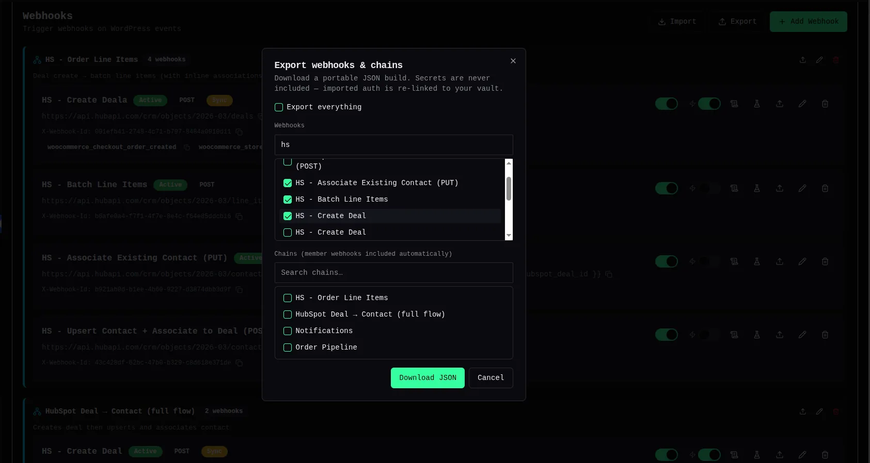Delete HS - Batch Line Items trash icon
This screenshot has height=463, width=870.
[825, 188]
